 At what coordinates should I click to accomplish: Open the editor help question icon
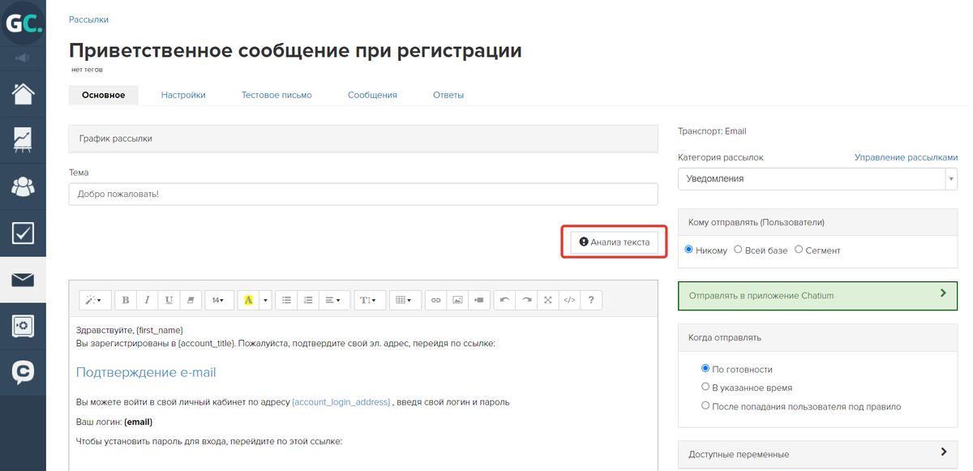pyautogui.click(x=591, y=300)
